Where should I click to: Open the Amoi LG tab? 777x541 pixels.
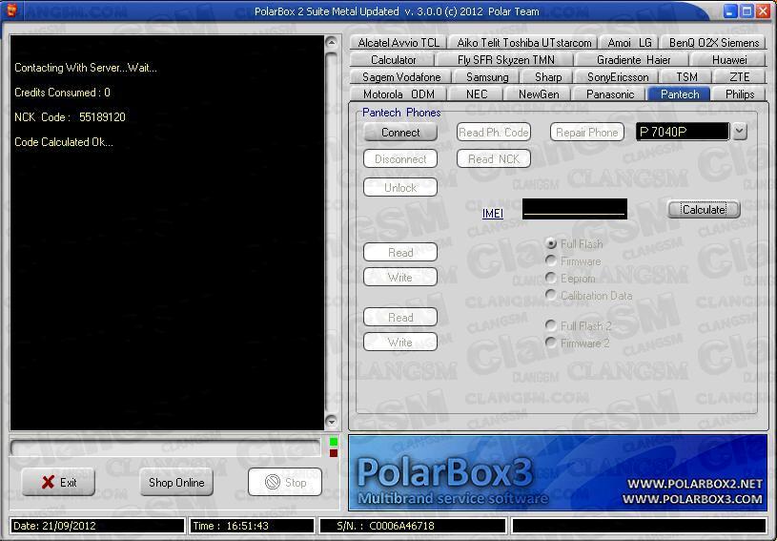[630, 43]
